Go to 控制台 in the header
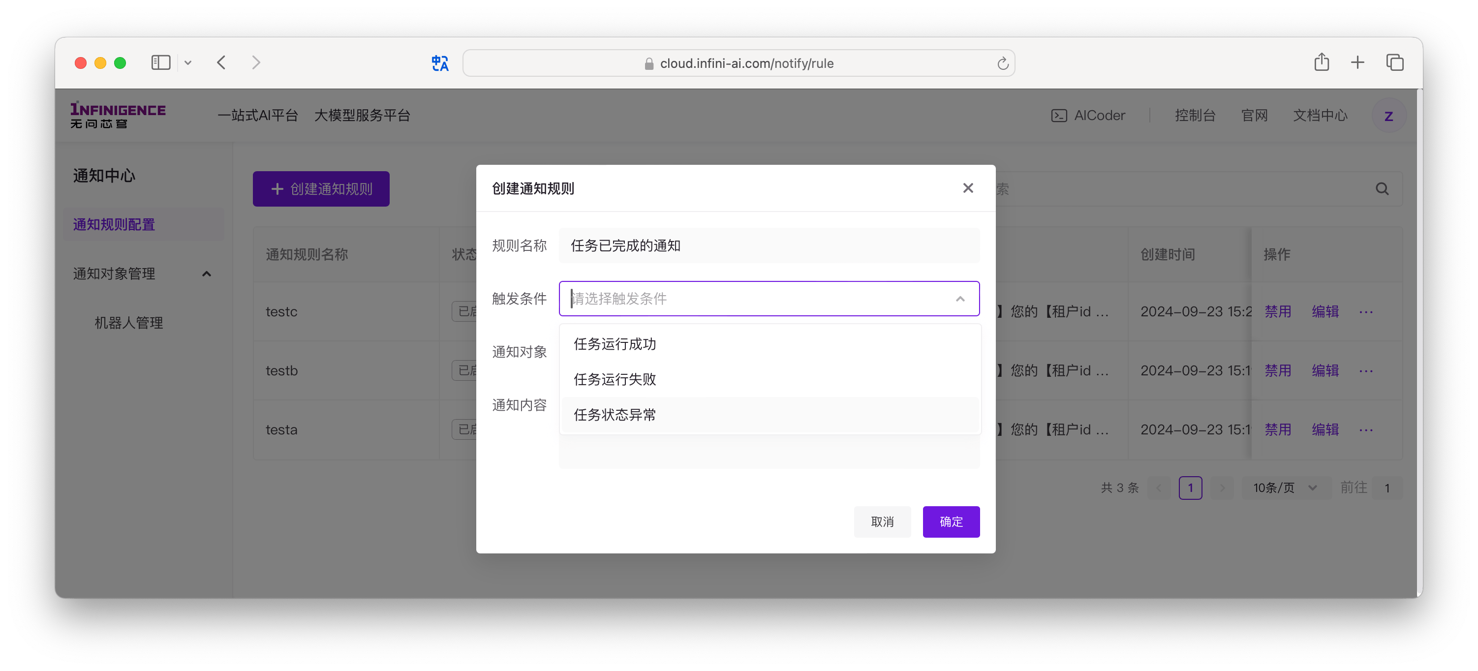 pos(1195,115)
